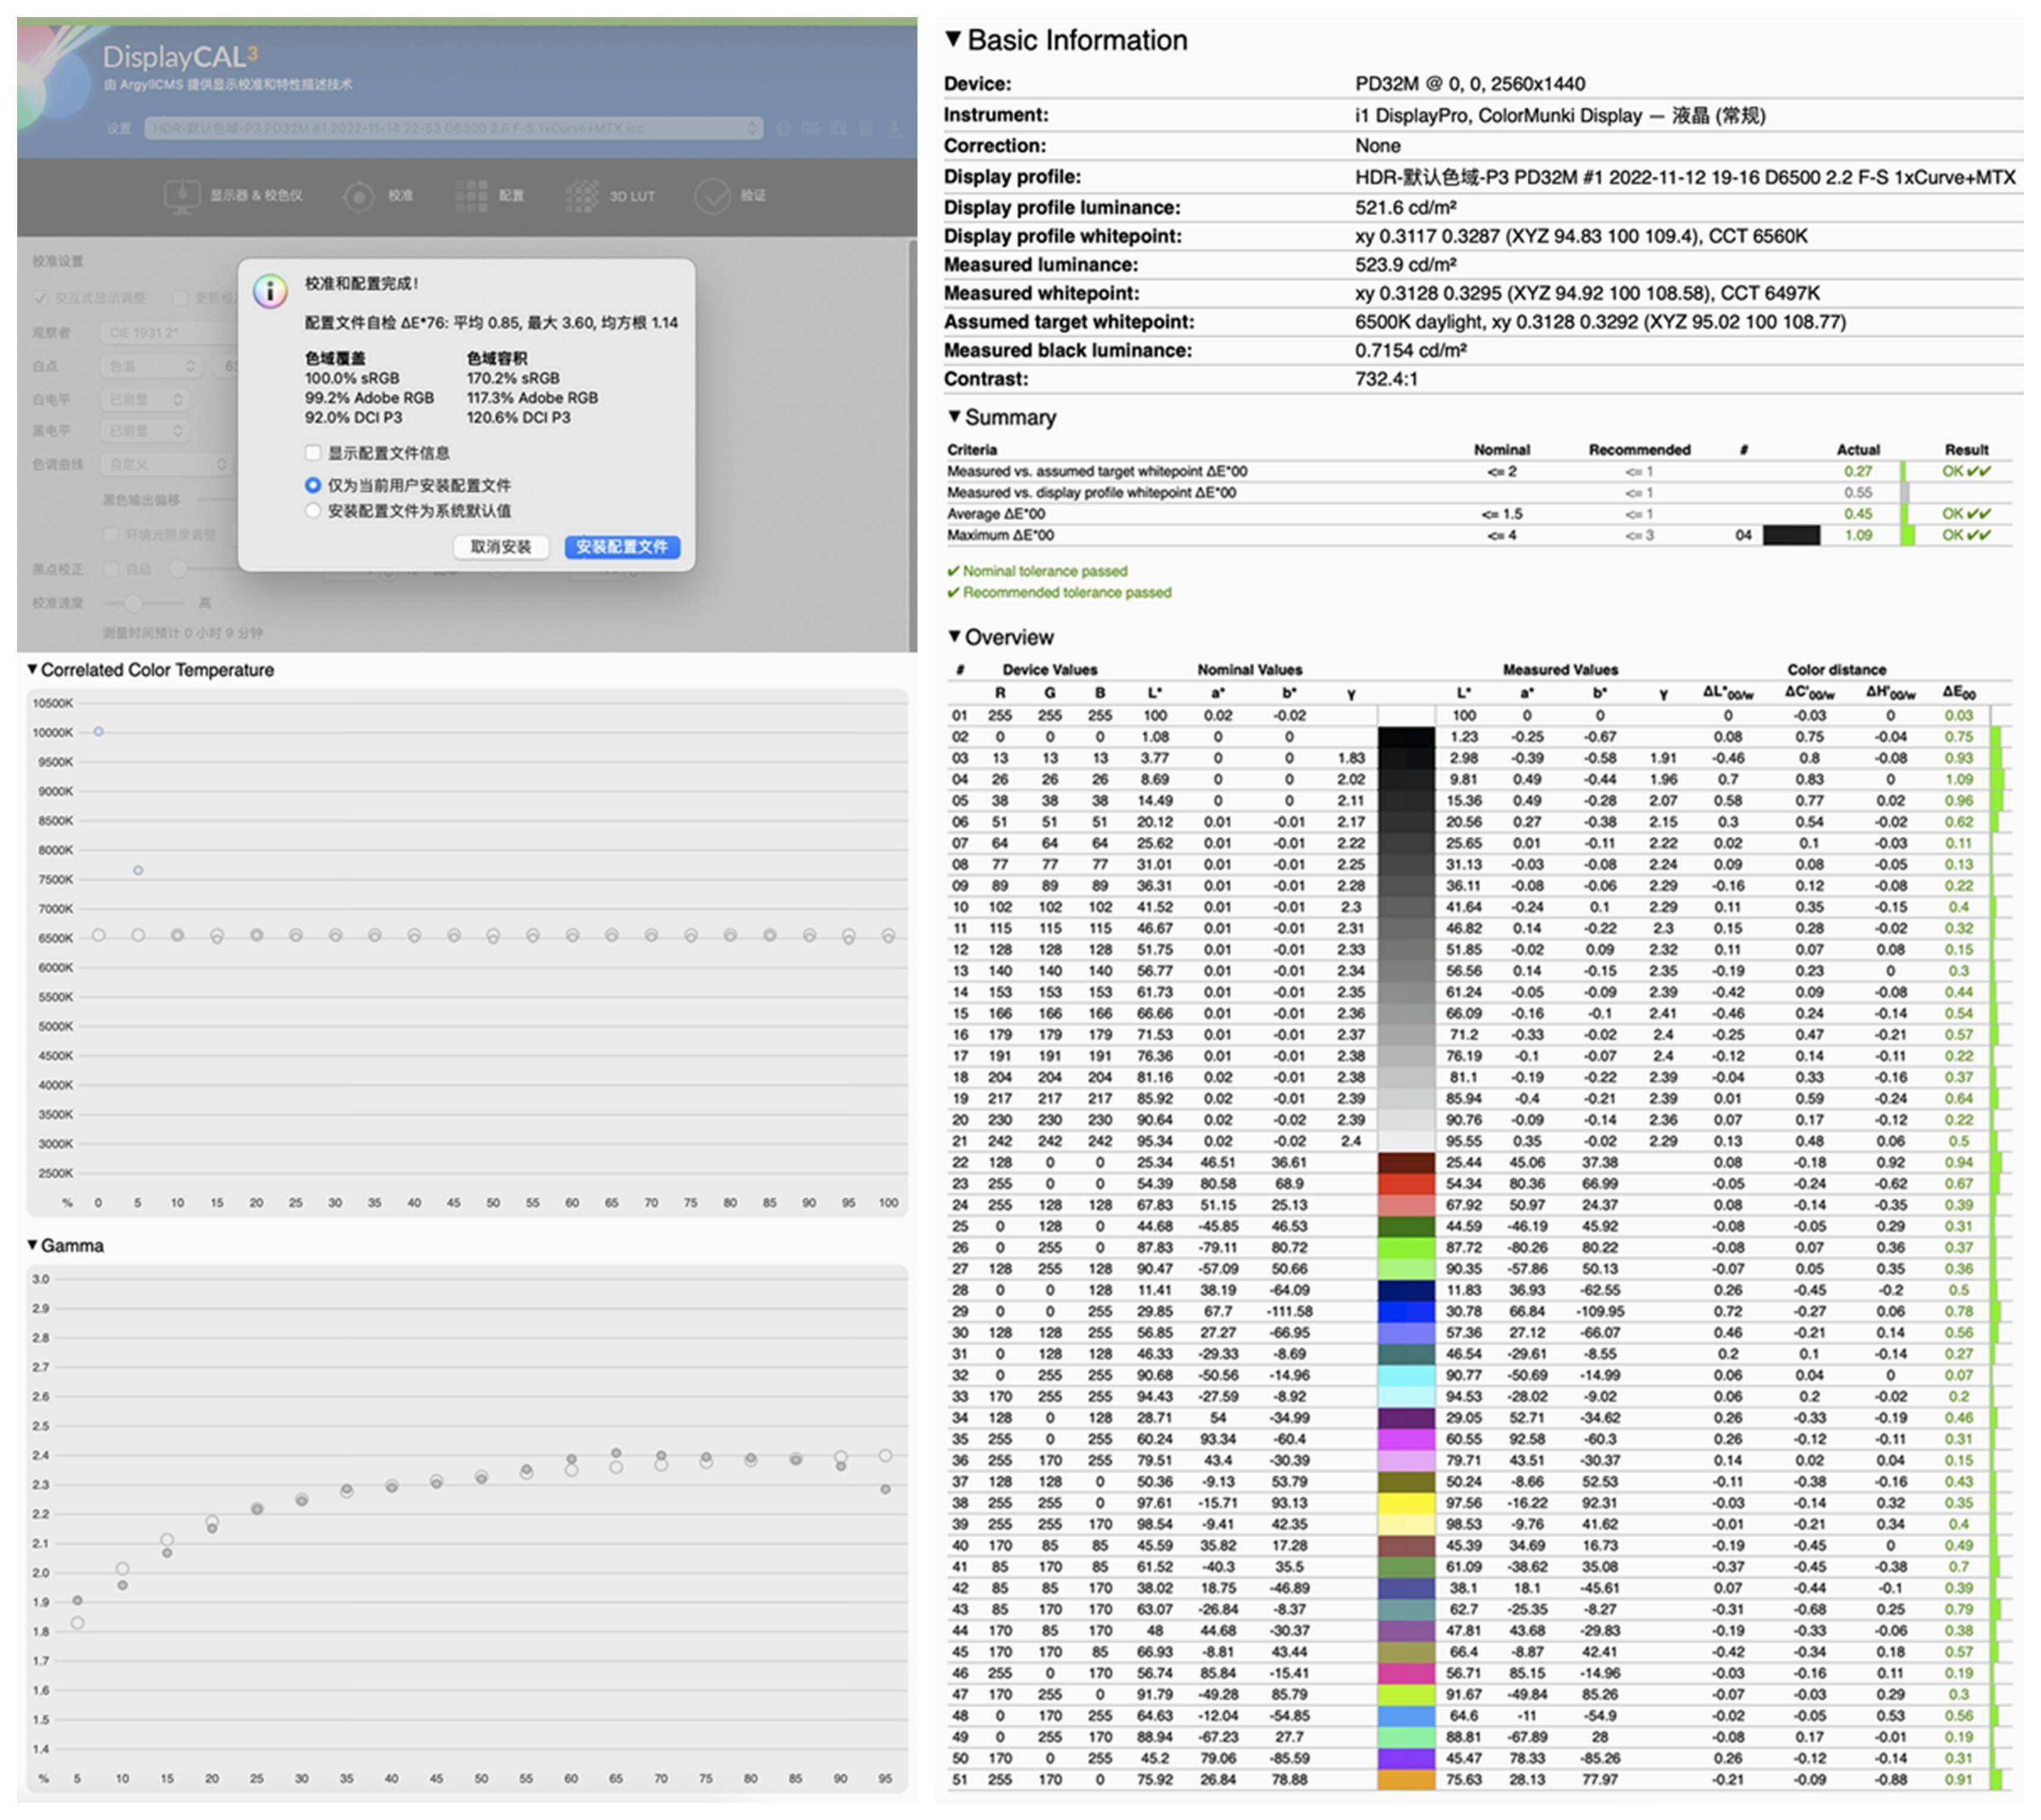Viewport: 2041px width, 1820px height.
Task: Click the colorful info icon in dialog
Action: [270, 291]
